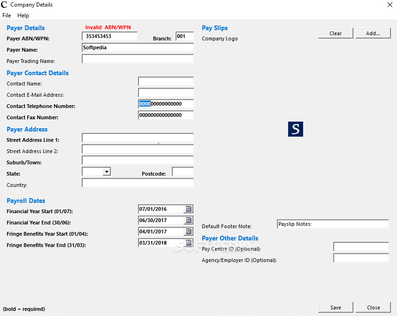Click the 'Payer Address' heading
This screenshot has width=397, height=316.
27,129
